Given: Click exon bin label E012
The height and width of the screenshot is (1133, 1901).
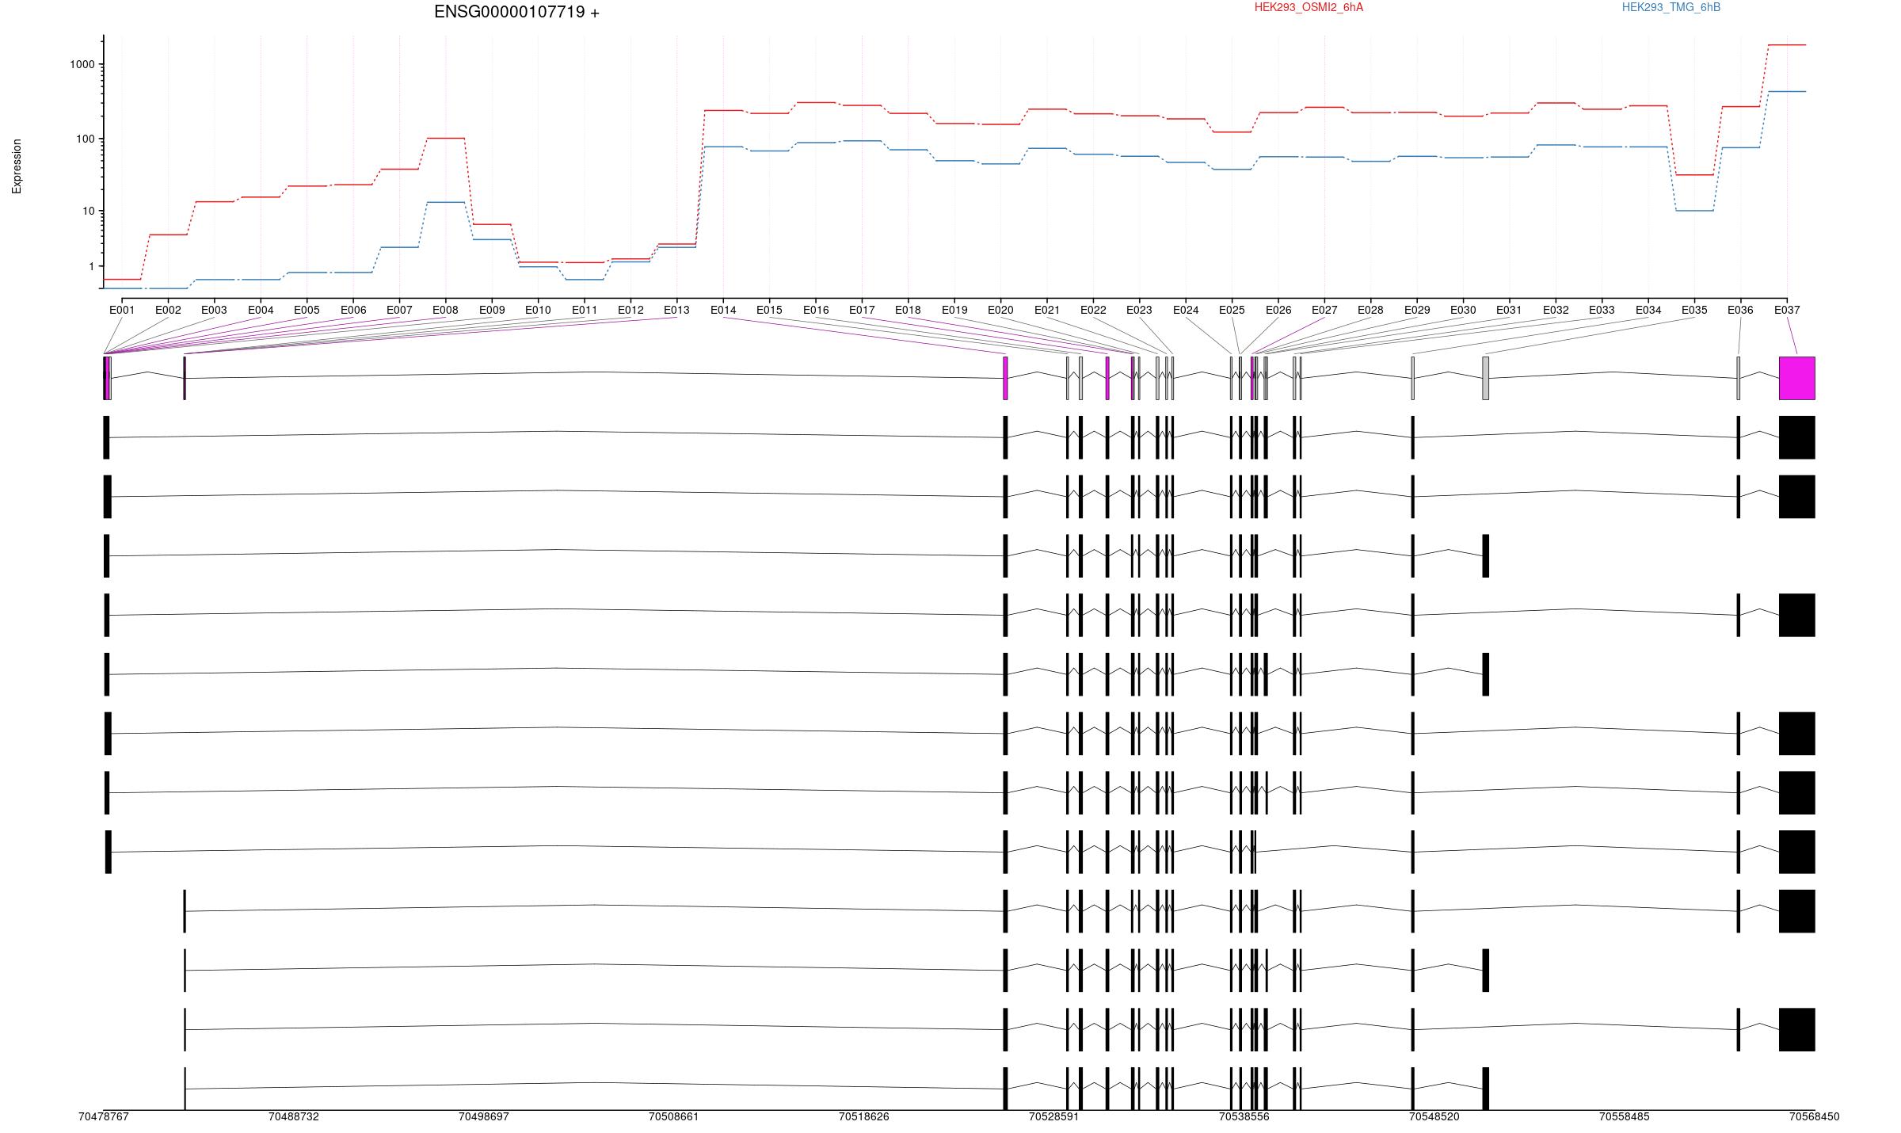Looking at the screenshot, I should point(630,310).
